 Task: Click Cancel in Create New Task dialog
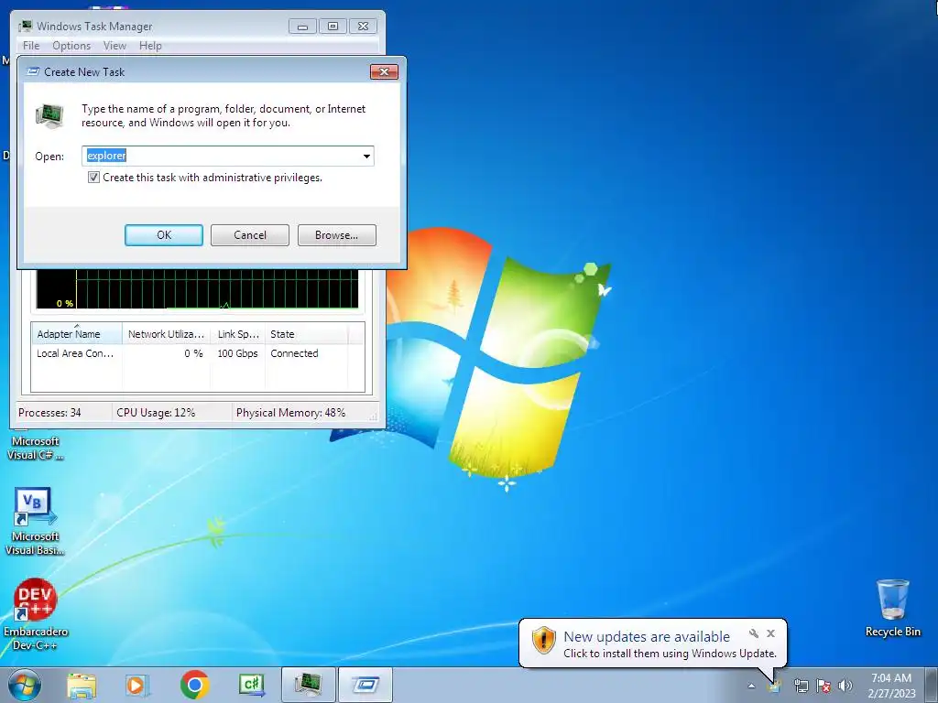point(249,235)
